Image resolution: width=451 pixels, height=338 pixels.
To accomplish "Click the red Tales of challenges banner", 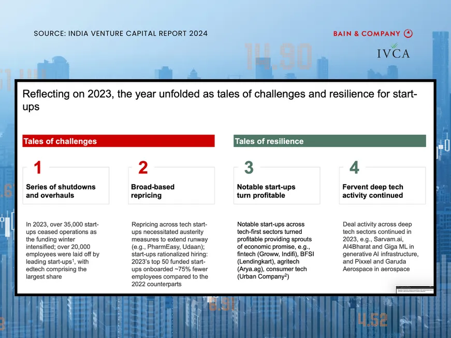I will (x=119, y=141).
